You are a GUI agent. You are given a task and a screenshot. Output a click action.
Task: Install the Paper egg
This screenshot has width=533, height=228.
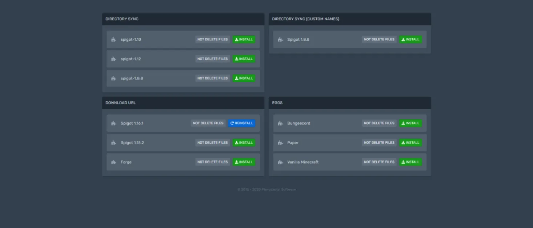click(410, 143)
